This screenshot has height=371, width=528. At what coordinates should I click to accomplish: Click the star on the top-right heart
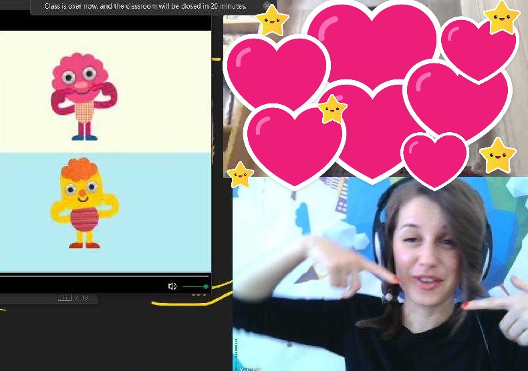[502, 17]
